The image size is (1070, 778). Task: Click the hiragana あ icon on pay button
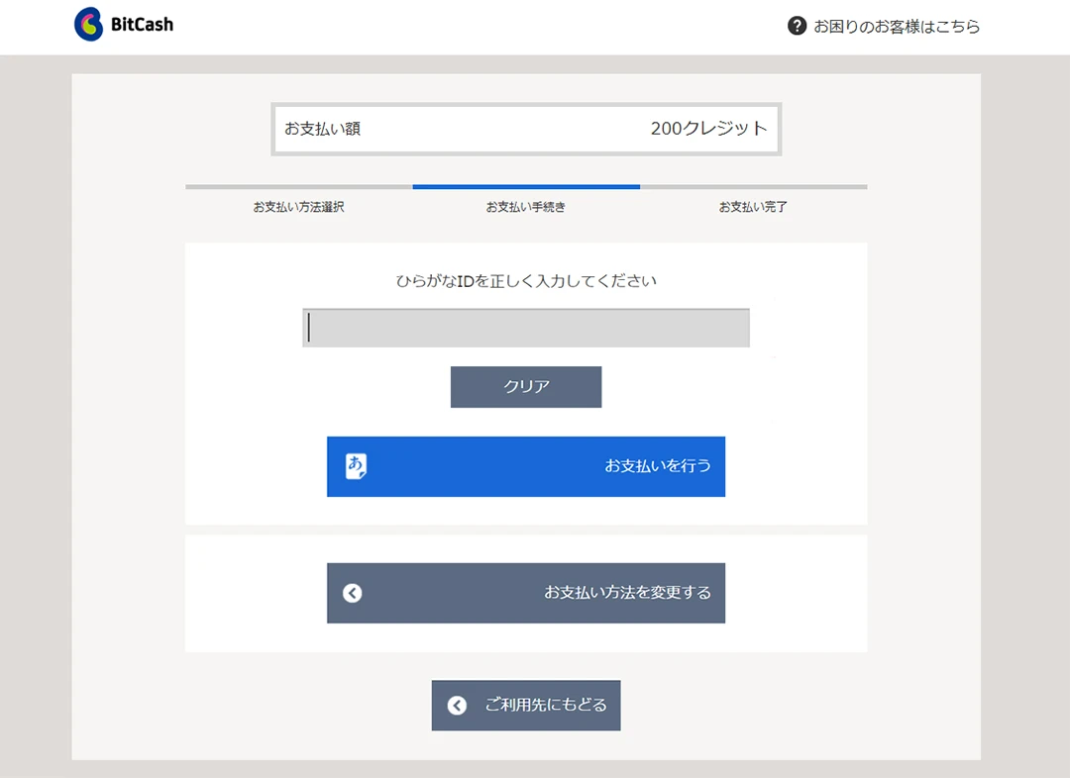point(356,466)
